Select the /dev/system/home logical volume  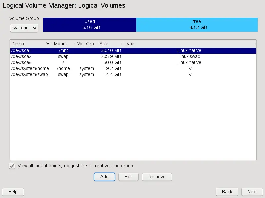[132, 69]
